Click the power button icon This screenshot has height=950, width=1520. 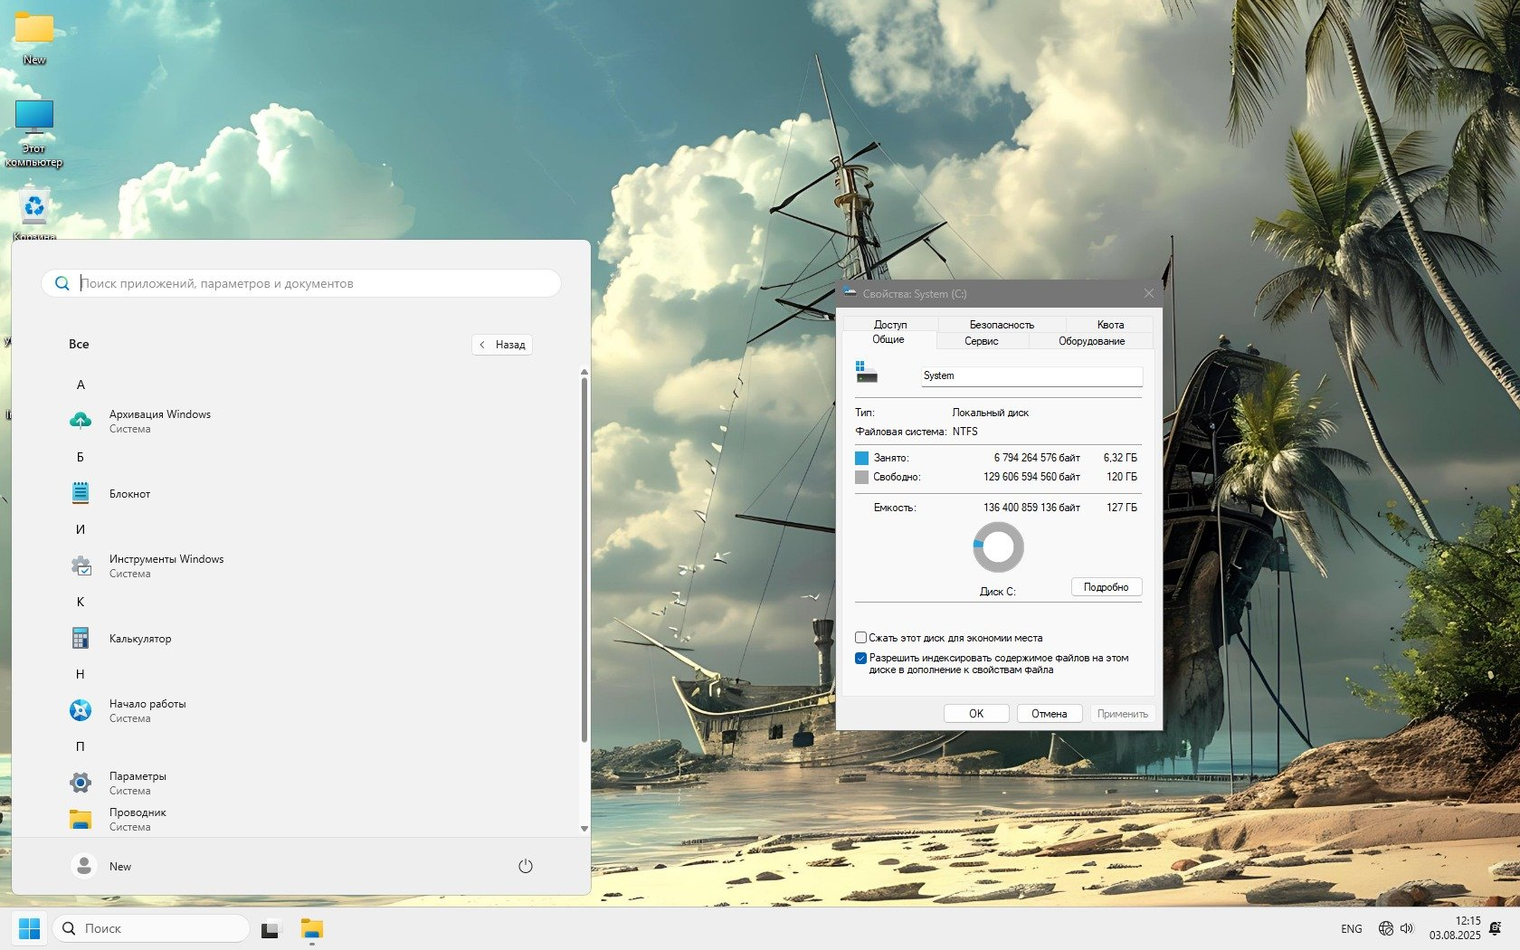(x=525, y=866)
